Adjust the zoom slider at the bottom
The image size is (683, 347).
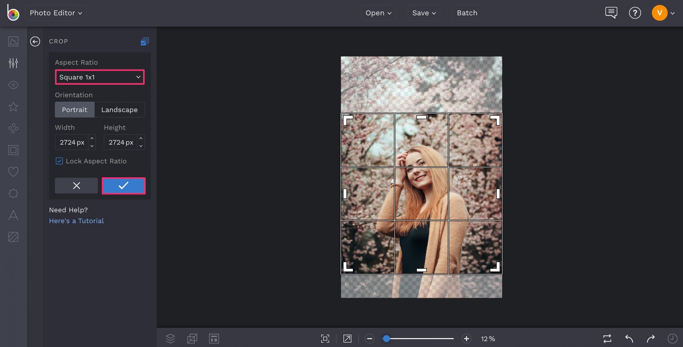(387, 338)
